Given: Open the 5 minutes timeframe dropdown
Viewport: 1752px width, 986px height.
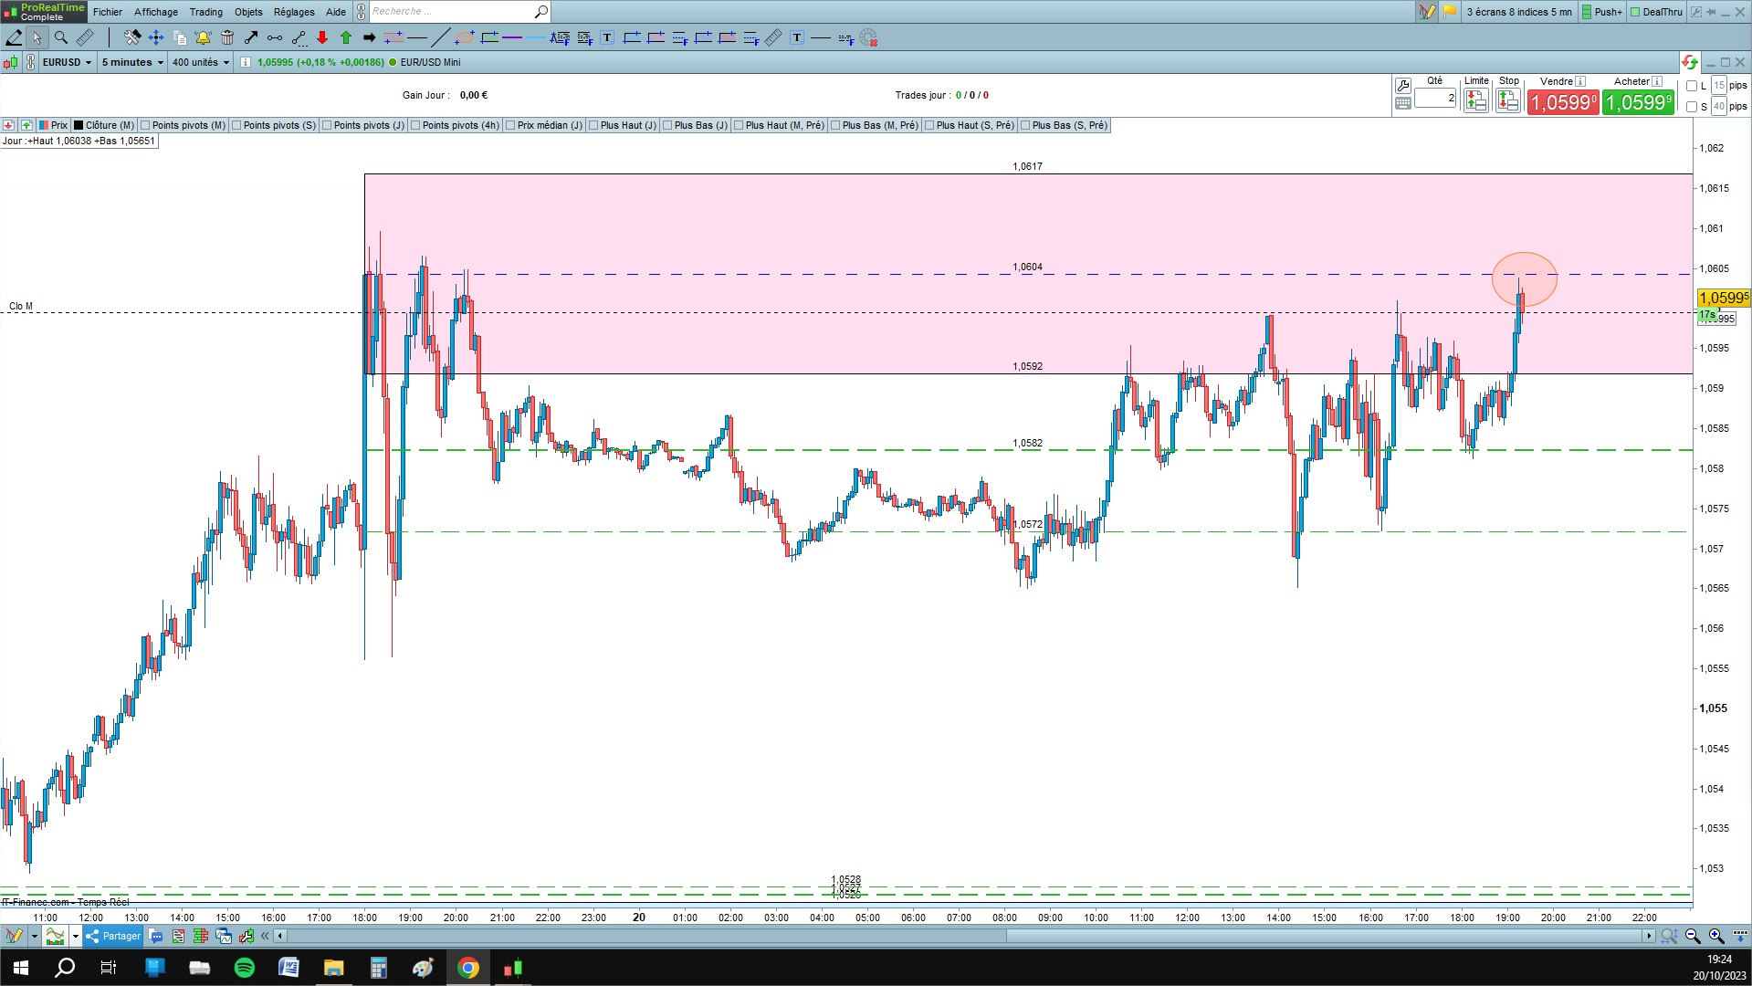Looking at the screenshot, I should tap(132, 62).
